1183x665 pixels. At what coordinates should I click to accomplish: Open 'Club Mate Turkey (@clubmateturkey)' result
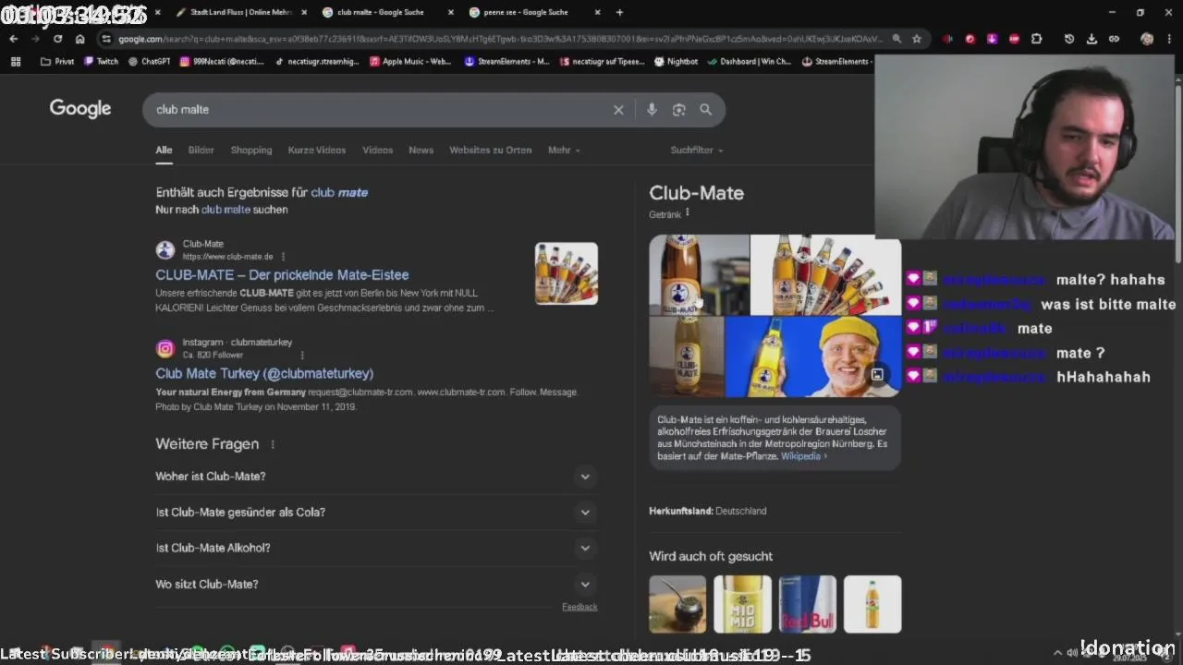(x=264, y=374)
